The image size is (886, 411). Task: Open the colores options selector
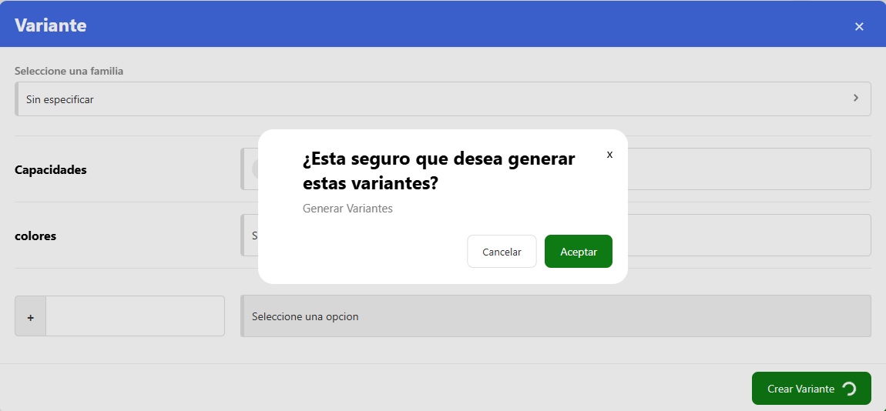[747, 236]
